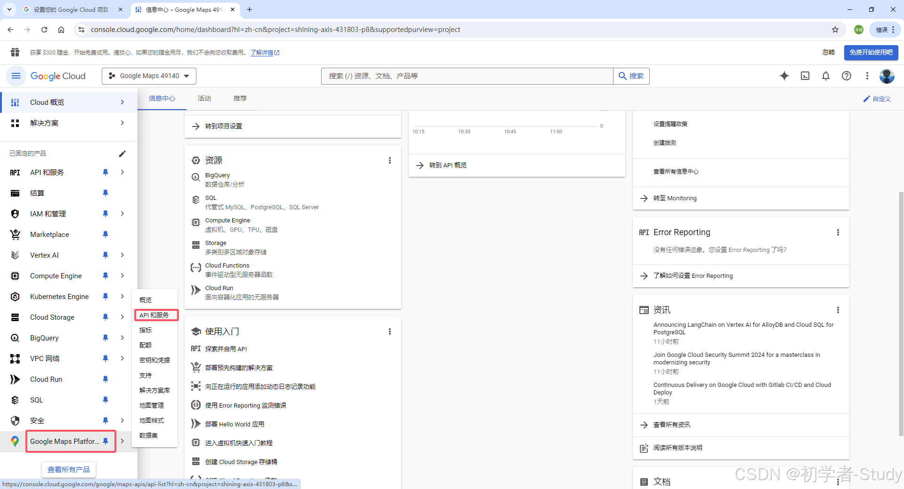The height and width of the screenshot is (489, 904).
Task: Switch to the 推荐 tab
Action: click(x=240, y=98)
